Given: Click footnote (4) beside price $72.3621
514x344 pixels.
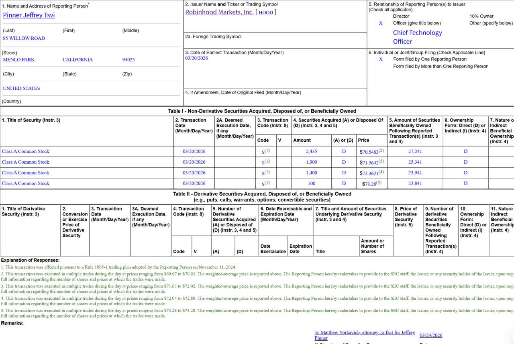Looking at the screenshot, I should coord(381,172).
